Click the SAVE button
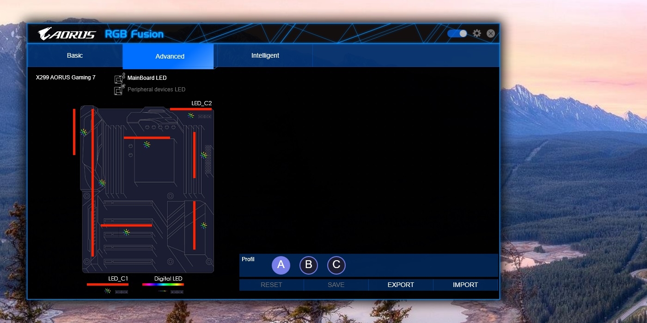This screenshot has width=647, height=323. point(336,285)
